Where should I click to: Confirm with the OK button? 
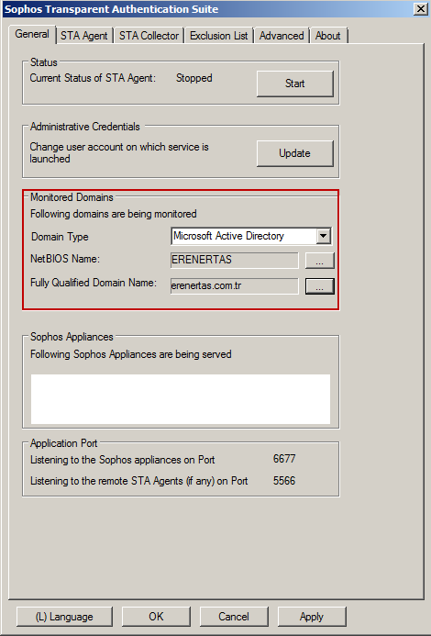tap(156, 617)
